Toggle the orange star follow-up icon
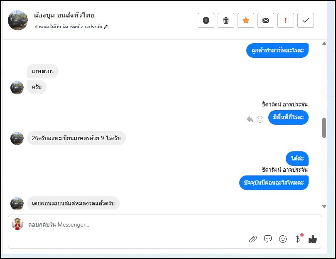336x259 pixels. click(246, 20)
